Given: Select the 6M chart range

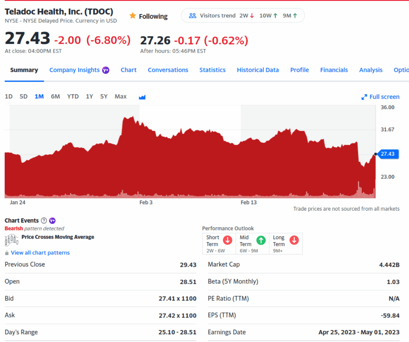Looking at the screenshot, I should pyautogui.click(x=55, y=97).
